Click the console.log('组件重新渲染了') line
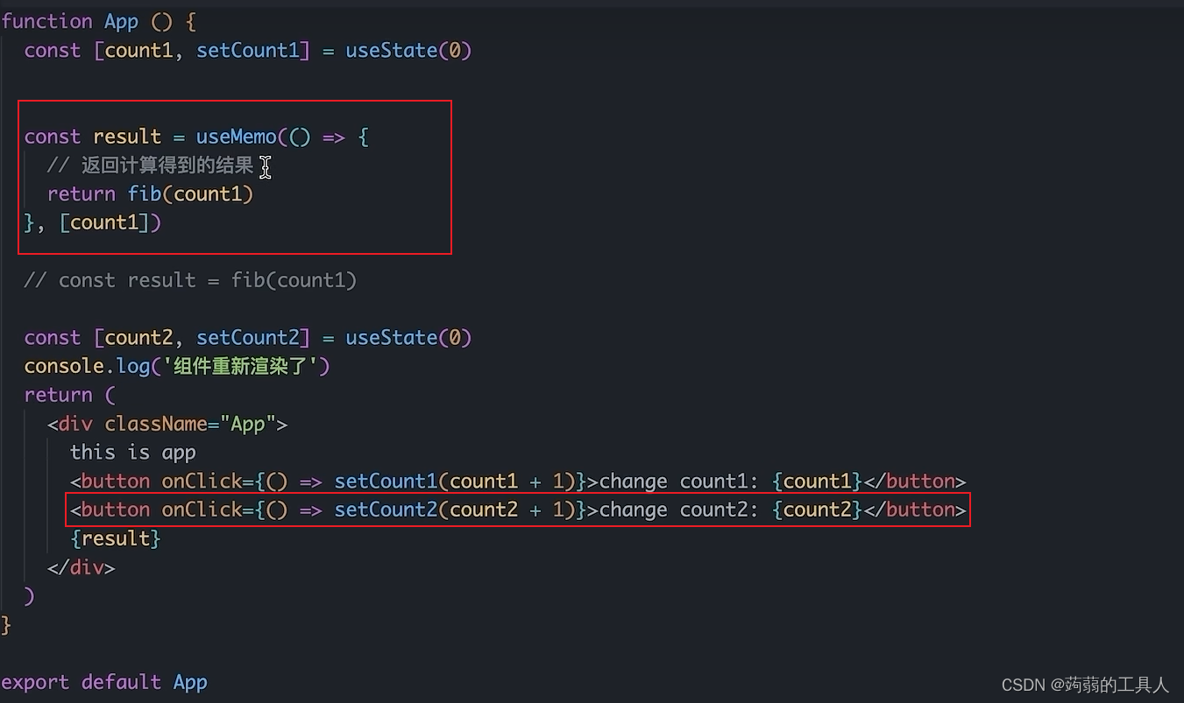Viewport: 1184px width, 703px height. (x=177, y=366)
